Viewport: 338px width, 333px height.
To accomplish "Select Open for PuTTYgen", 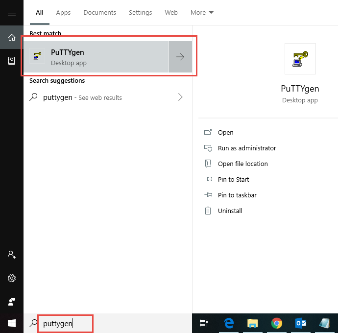I will click(225, 132).
